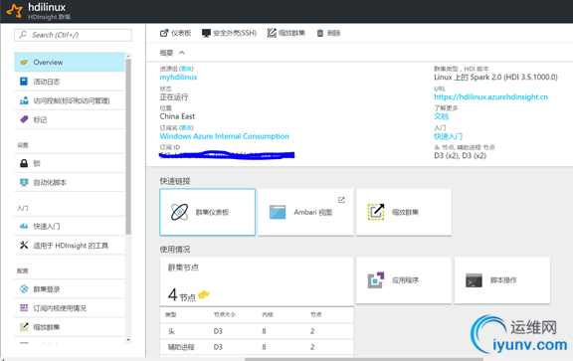The width and height of the screenshot is (573, 361).
Task: Click the 更改 link beside 订阅名
Action: [187, 128]
